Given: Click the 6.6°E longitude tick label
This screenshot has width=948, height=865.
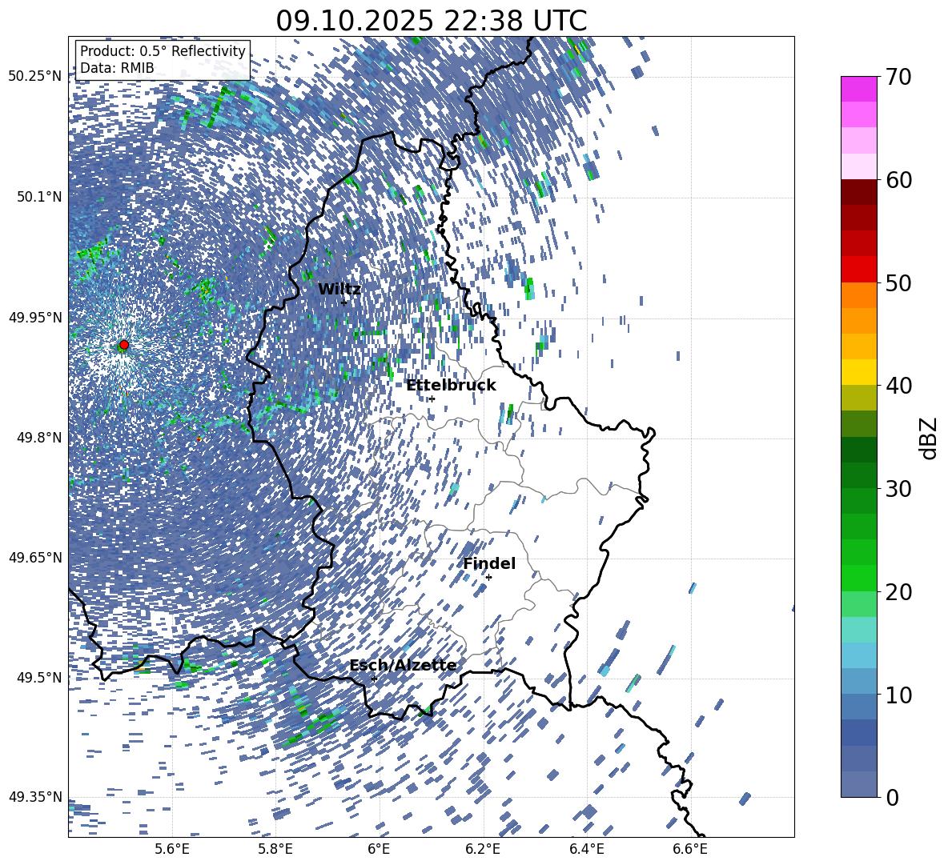Looking at the screenshot, I should click(690, 849).
